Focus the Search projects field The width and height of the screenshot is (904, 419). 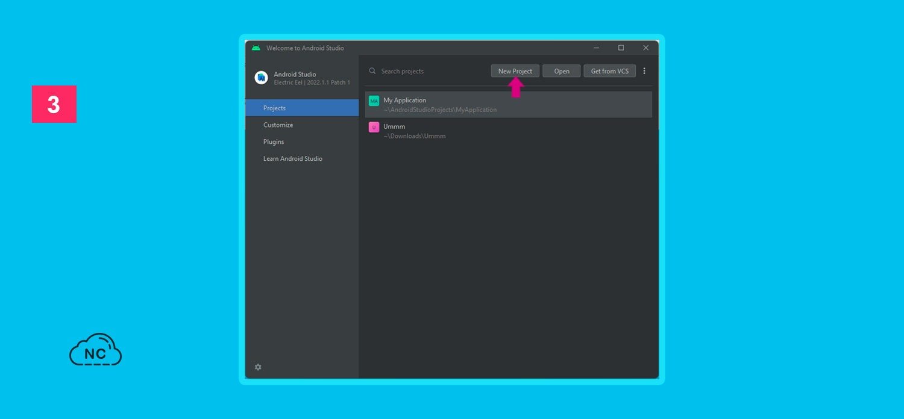pyautogui.click(x=426, y=71)
